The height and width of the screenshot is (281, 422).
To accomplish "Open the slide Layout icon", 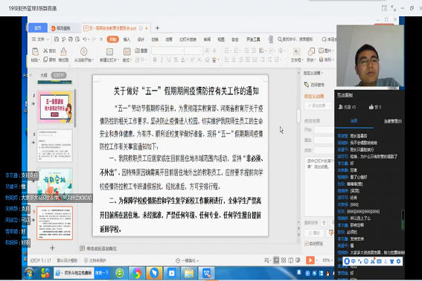I will tap(127, 51).
